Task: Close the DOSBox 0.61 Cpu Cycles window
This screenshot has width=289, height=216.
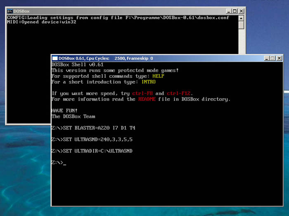Action: click(279, 58)
